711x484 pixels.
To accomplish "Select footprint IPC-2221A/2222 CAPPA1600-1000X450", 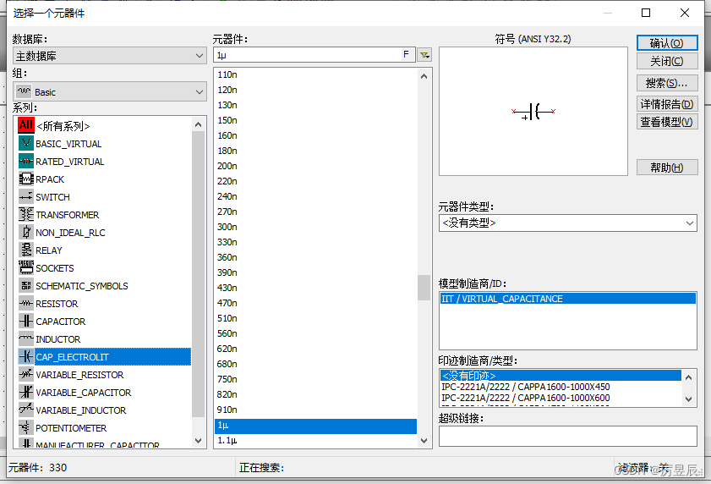I will 524,388.
